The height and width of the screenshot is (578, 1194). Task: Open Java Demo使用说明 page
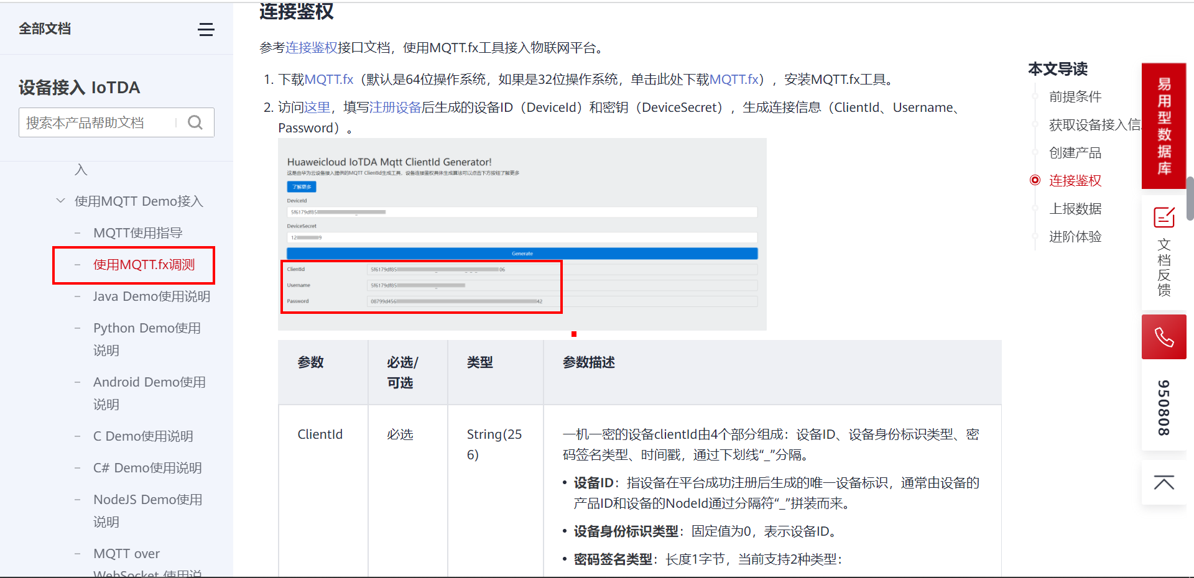pyautogui.click(x=151, y=296)
